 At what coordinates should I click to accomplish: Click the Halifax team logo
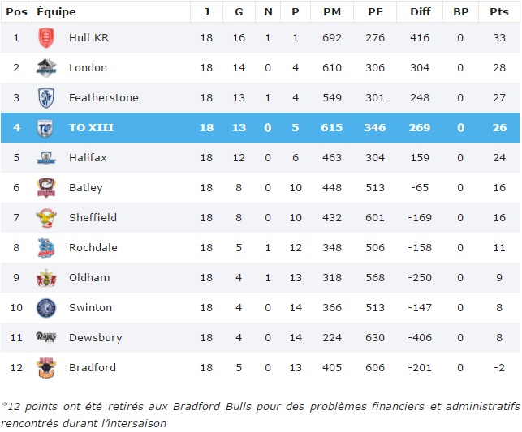pos(46,158)
